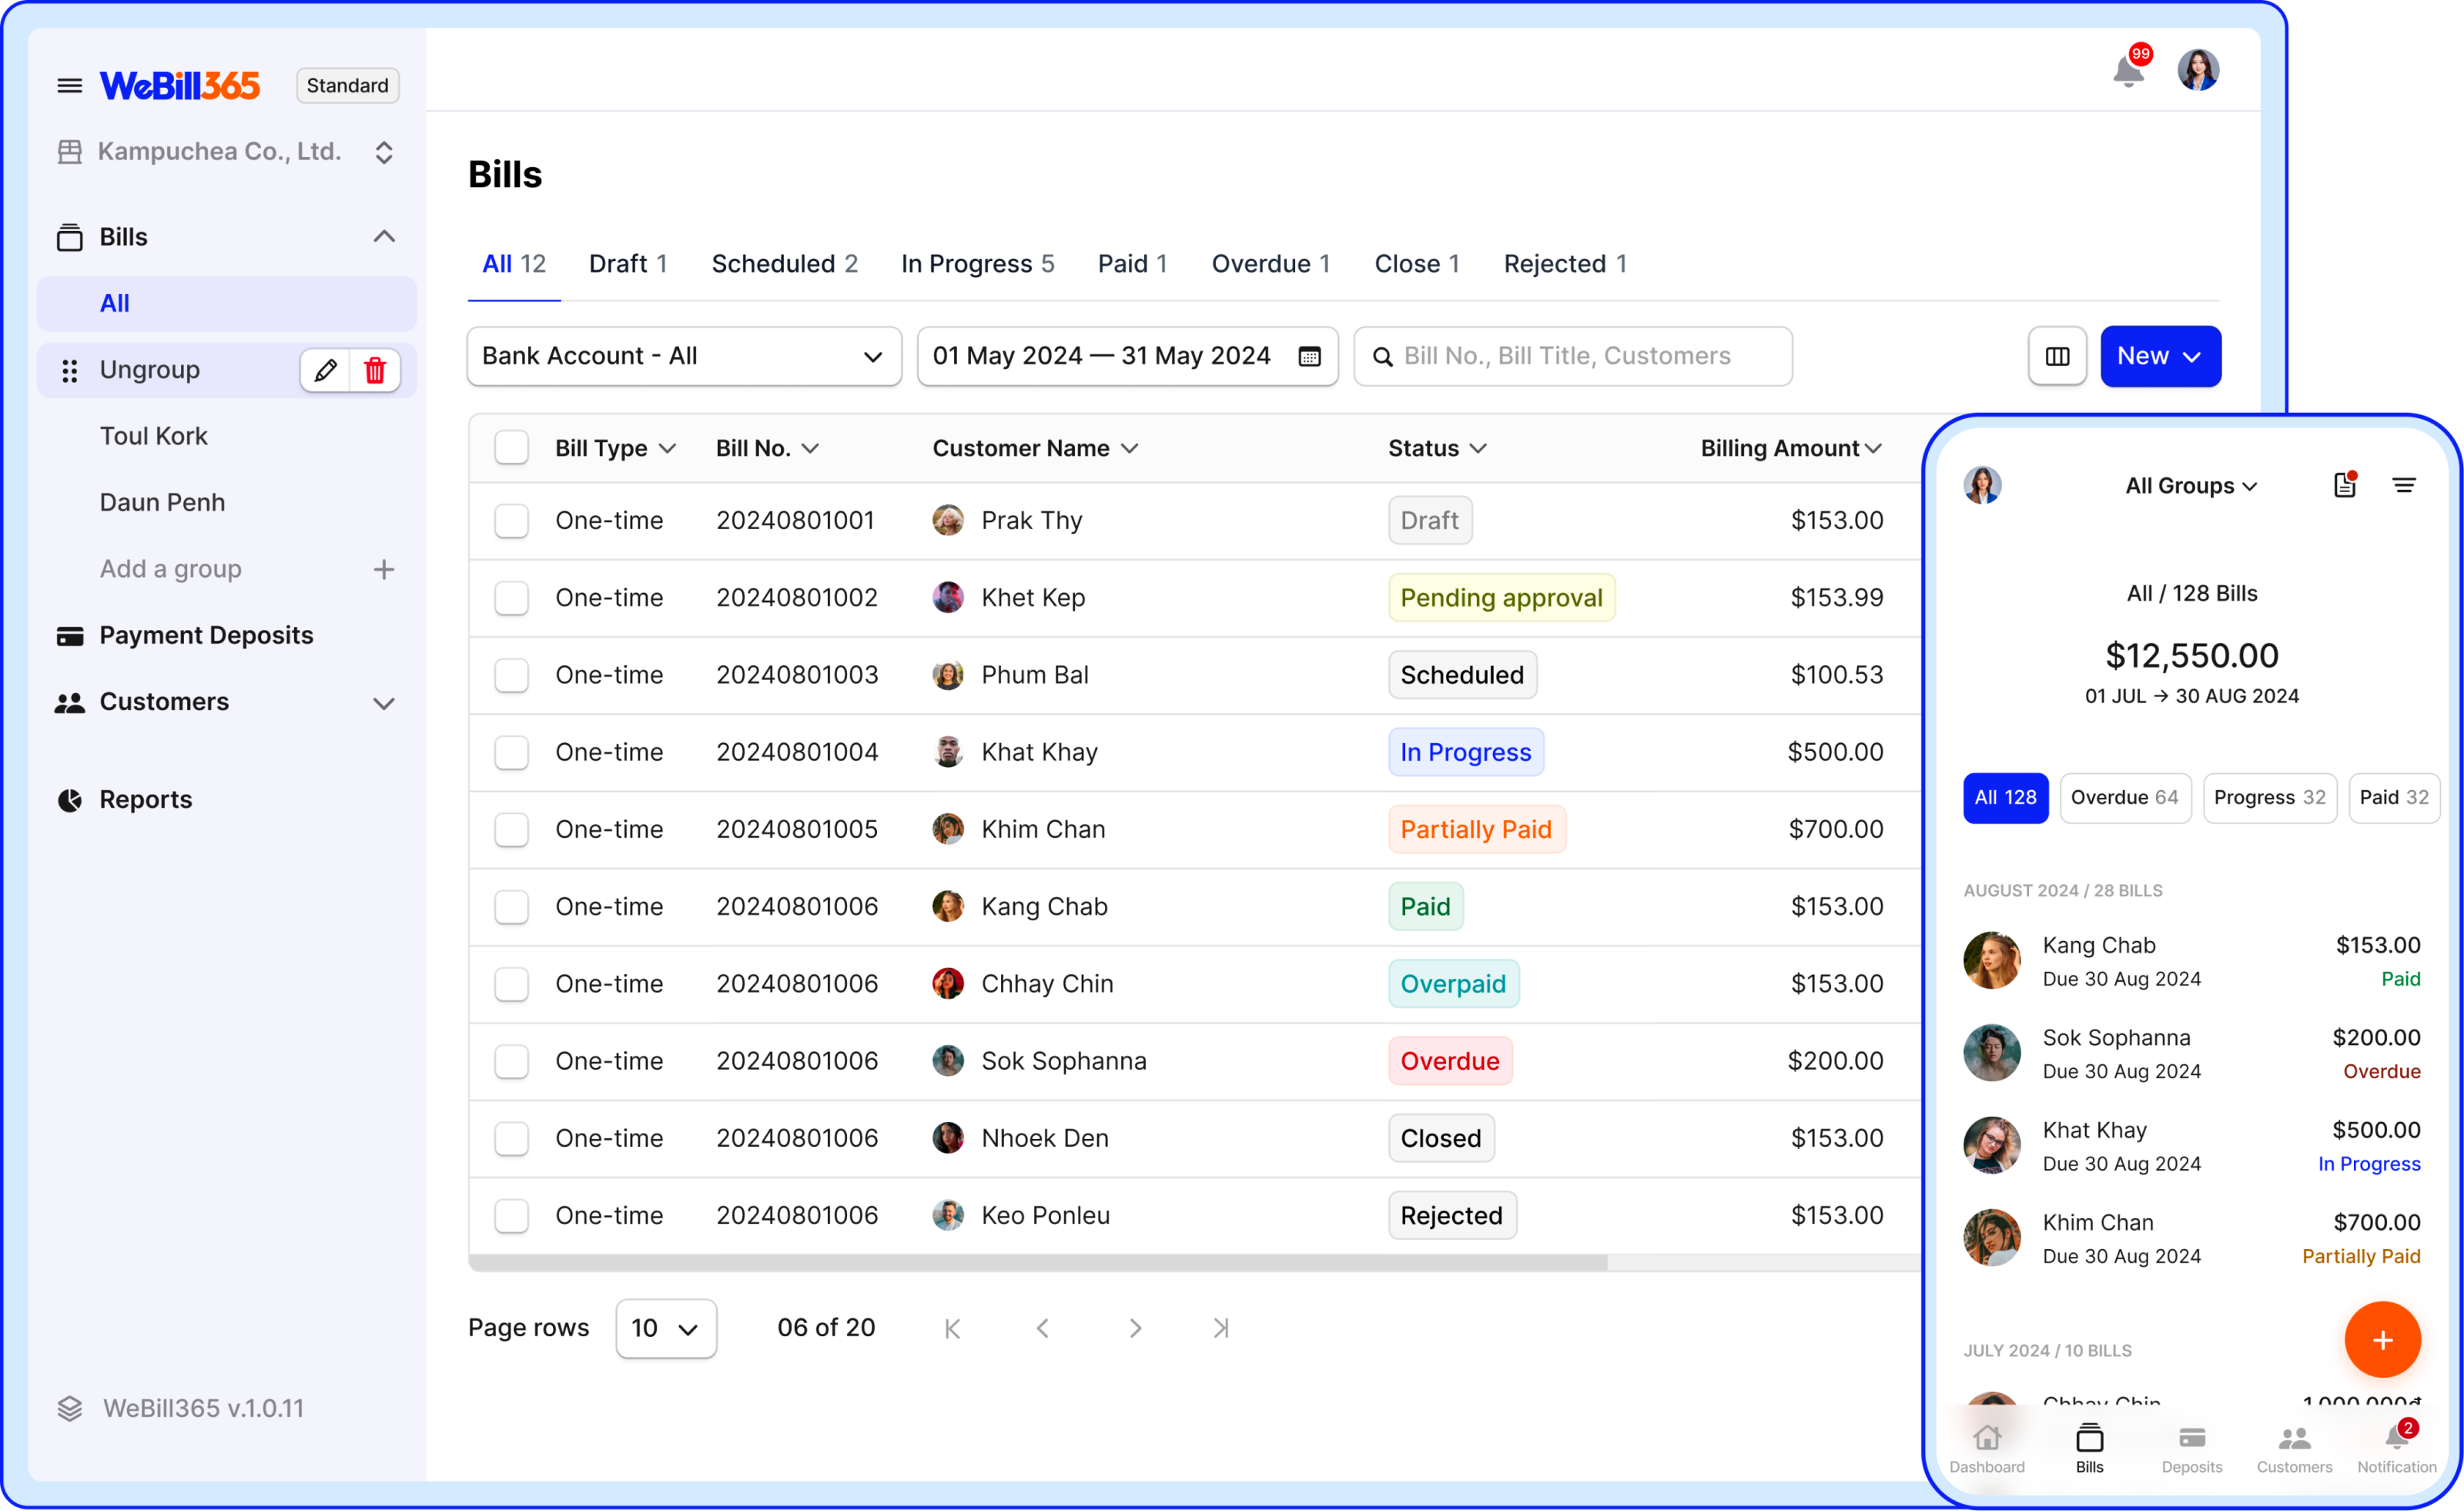Edit the Ungroup group with pencil icon

point(325,370)
